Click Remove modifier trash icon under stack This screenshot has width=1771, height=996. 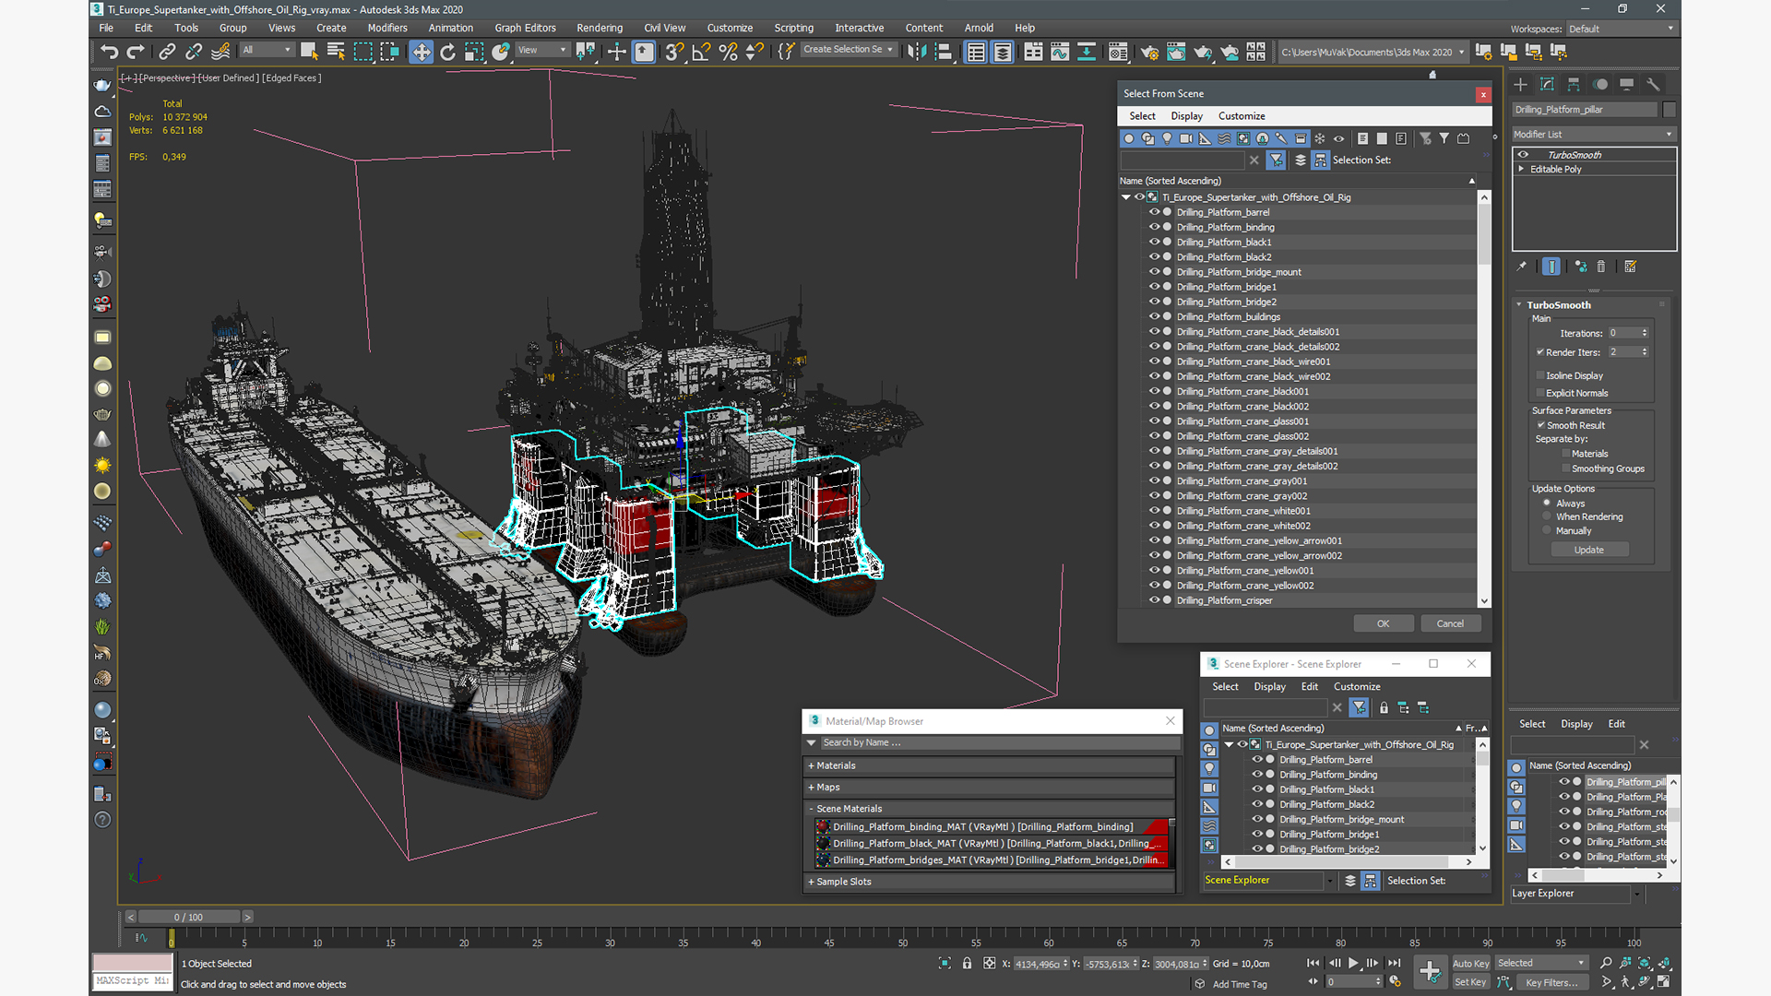point(1601,267)
